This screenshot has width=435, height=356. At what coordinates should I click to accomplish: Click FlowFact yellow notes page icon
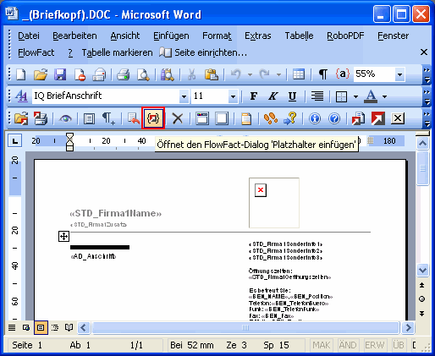(246, 118)
